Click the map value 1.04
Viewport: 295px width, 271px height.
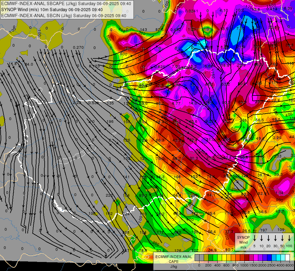279,193
